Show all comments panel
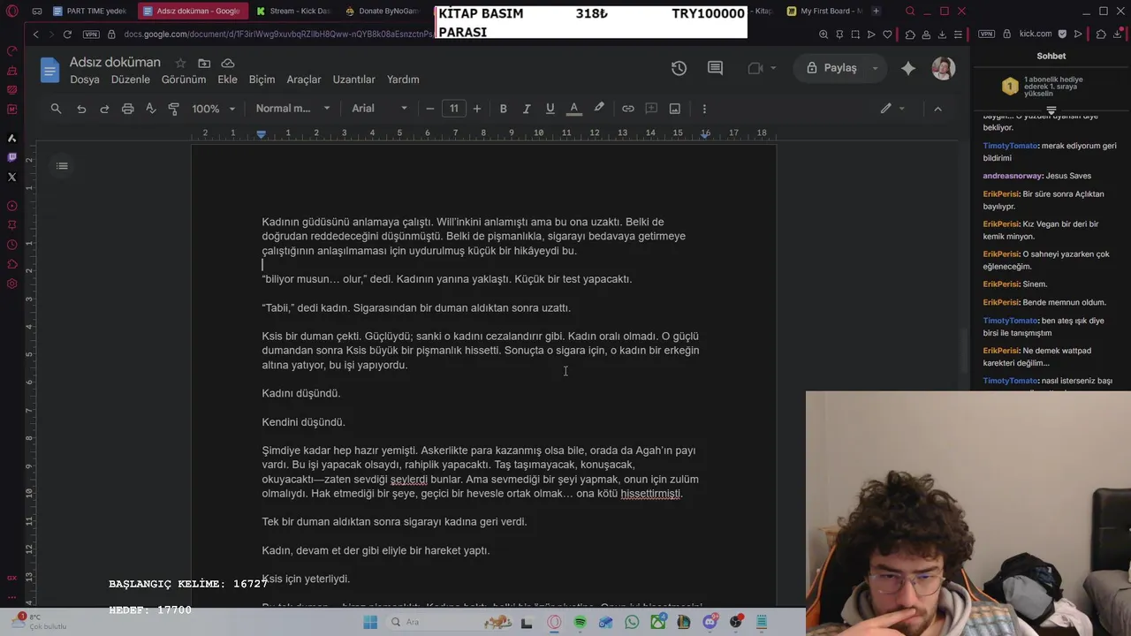1131x636 pixels. pyautogui.click(x=715, y=68)
